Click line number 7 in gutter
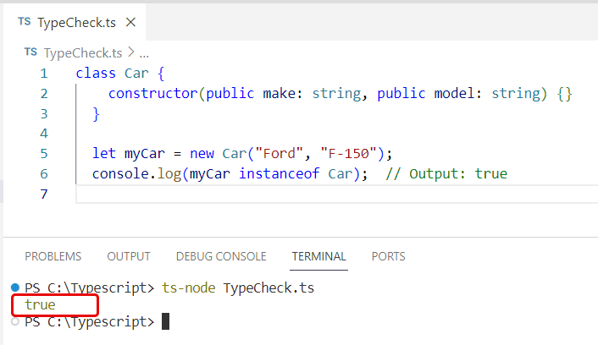 tap(44, 194)
